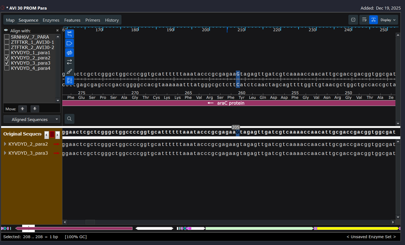This screenshot has width=405, height=245.
Task: Toggle the enzymes (SalI) display icon
Action: [70, 34]
